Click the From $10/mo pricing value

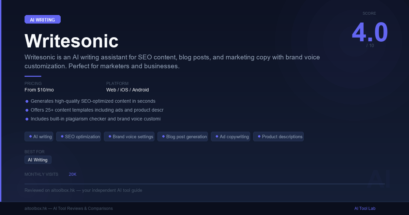(39, 90)
